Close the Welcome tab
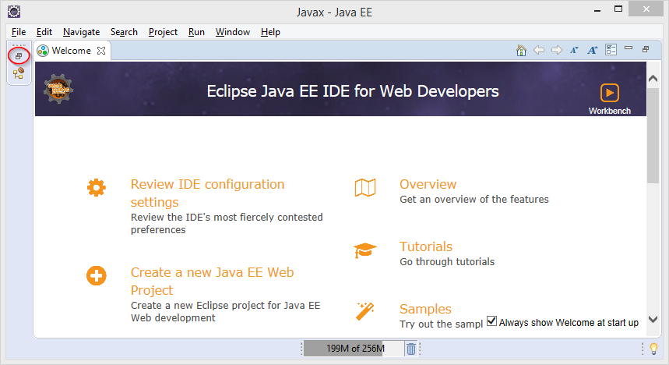Screen dimensions: 669x365 pos(101,51)
